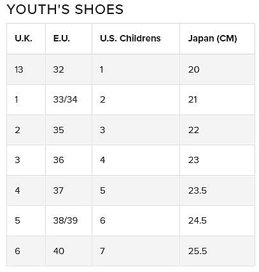Click Japan size 25.5 cell
The image size is (259, 272).
pos(218,251)
